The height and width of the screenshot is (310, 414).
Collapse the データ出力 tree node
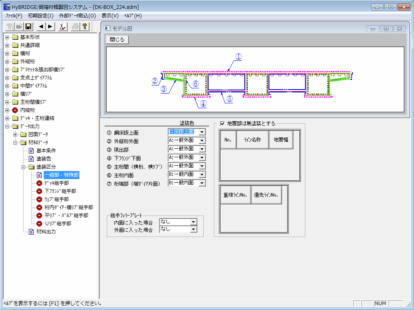[x=7, y=126]
